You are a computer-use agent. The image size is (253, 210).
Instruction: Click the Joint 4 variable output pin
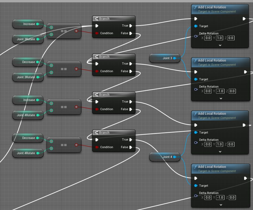pos(174,157)
